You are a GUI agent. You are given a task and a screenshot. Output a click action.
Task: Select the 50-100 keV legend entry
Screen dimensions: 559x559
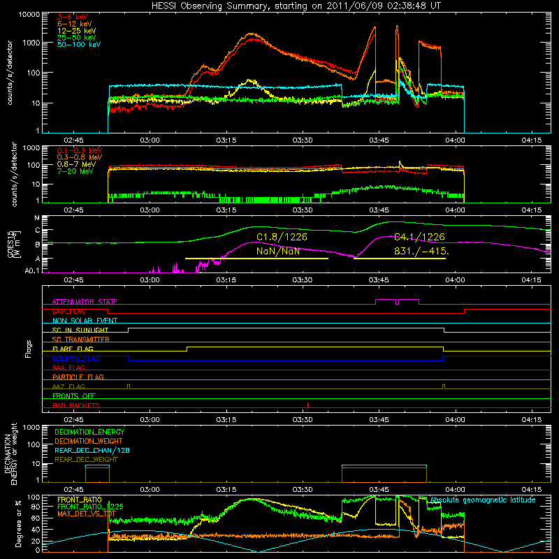79,45
